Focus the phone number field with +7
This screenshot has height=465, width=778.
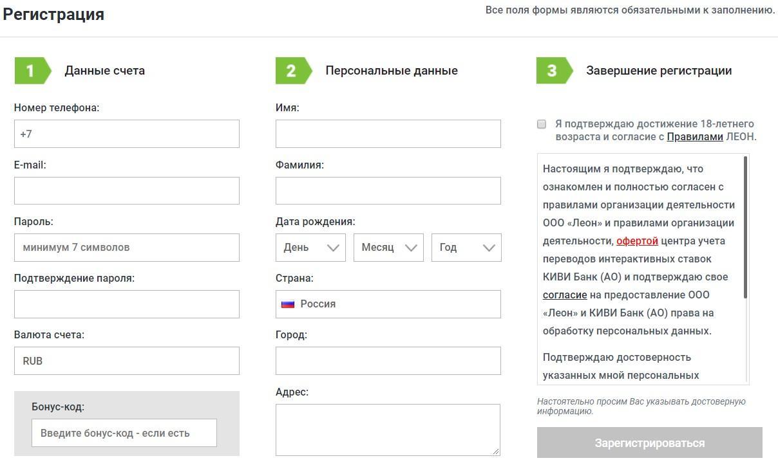coord(127,134)
